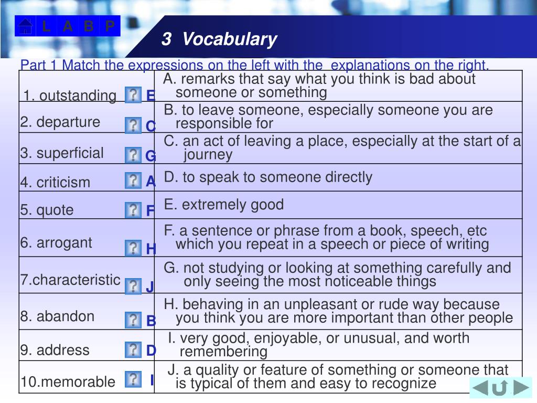537x403 pixels.
Task: Reveal answer icon next to departure
Action: 133,125
